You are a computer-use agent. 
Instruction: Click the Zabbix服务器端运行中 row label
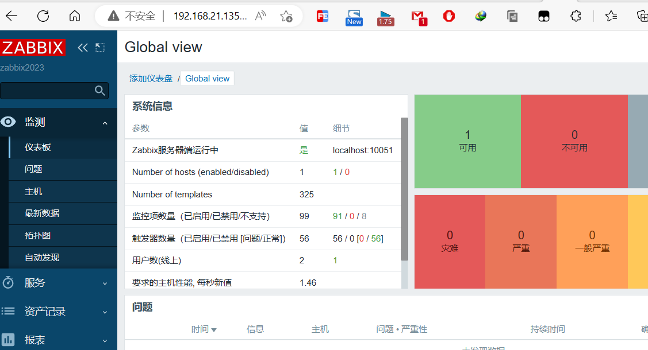175,150
